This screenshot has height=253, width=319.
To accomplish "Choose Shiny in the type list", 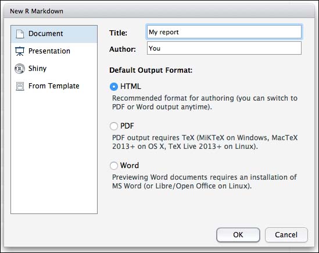I will click(x=54, y=69).
